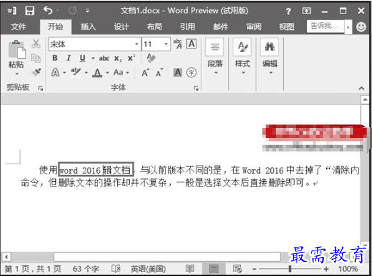Viewport: 372px width, 276px height.
Task: Open the 文件 menu
Action: (18, 26)
